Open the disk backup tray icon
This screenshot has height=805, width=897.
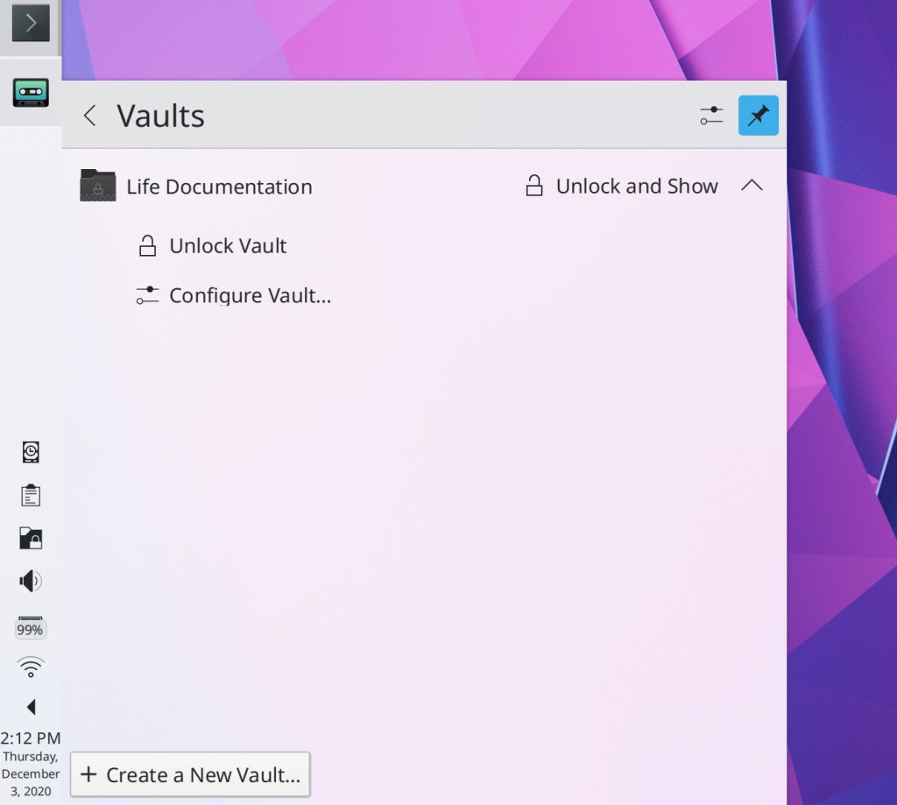tap(31, 452)
